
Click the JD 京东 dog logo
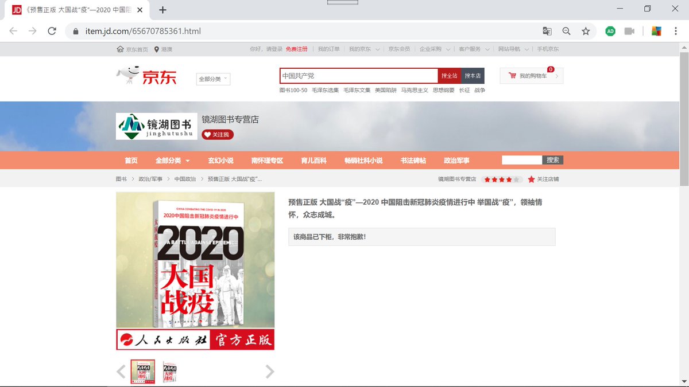[146, 76]
